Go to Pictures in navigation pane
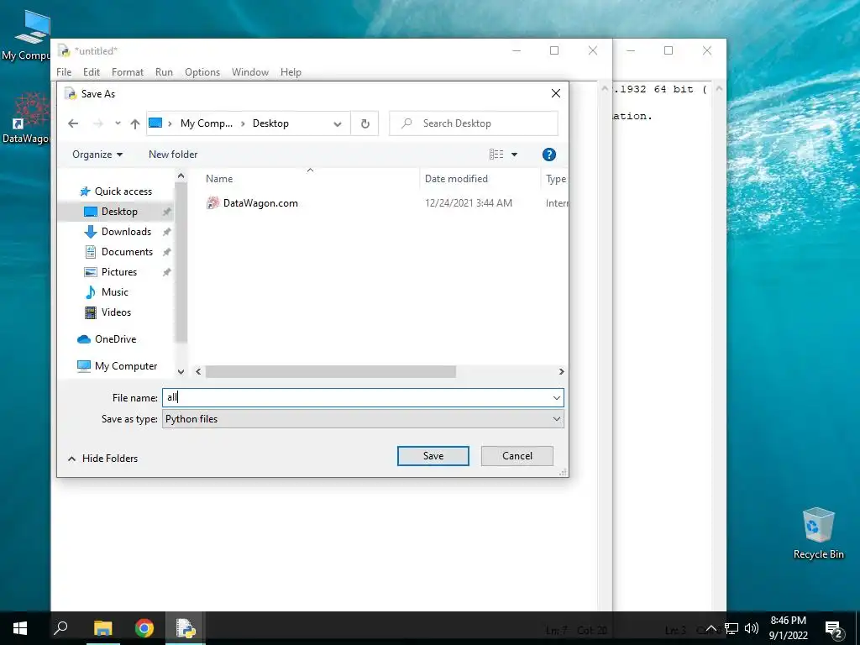This screenshot has height=645, width=860. tap(119, 272)
